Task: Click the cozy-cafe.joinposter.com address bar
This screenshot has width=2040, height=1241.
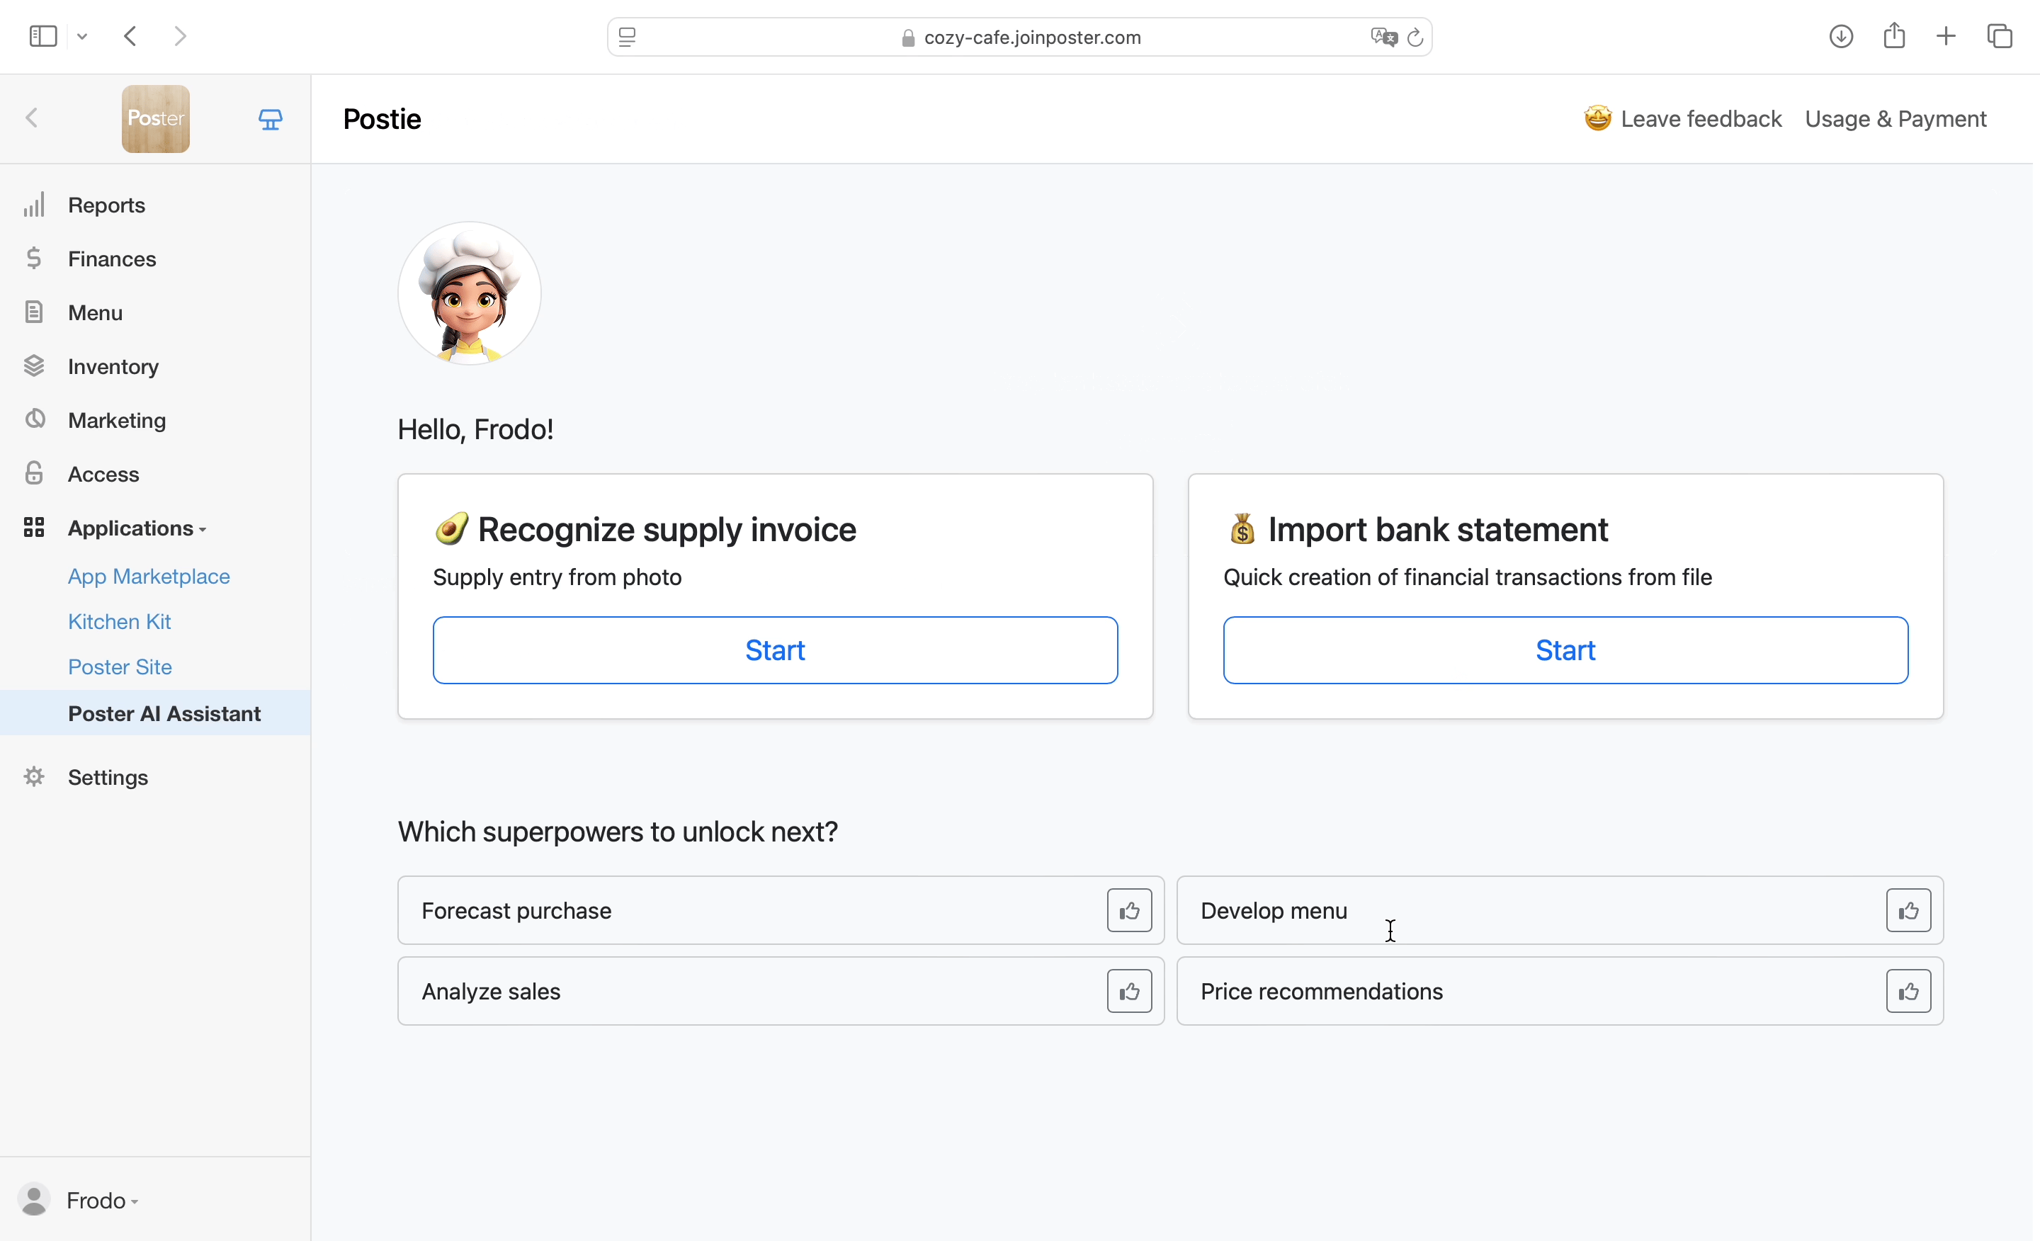Action: click(1031, 38)
